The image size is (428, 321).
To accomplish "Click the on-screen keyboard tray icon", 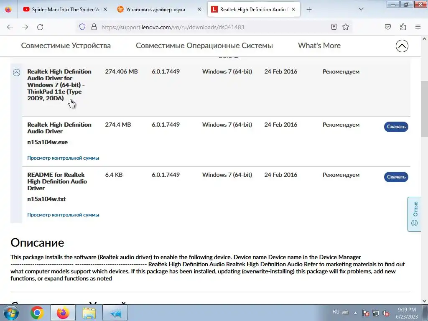I will click(x=345, y=313).
